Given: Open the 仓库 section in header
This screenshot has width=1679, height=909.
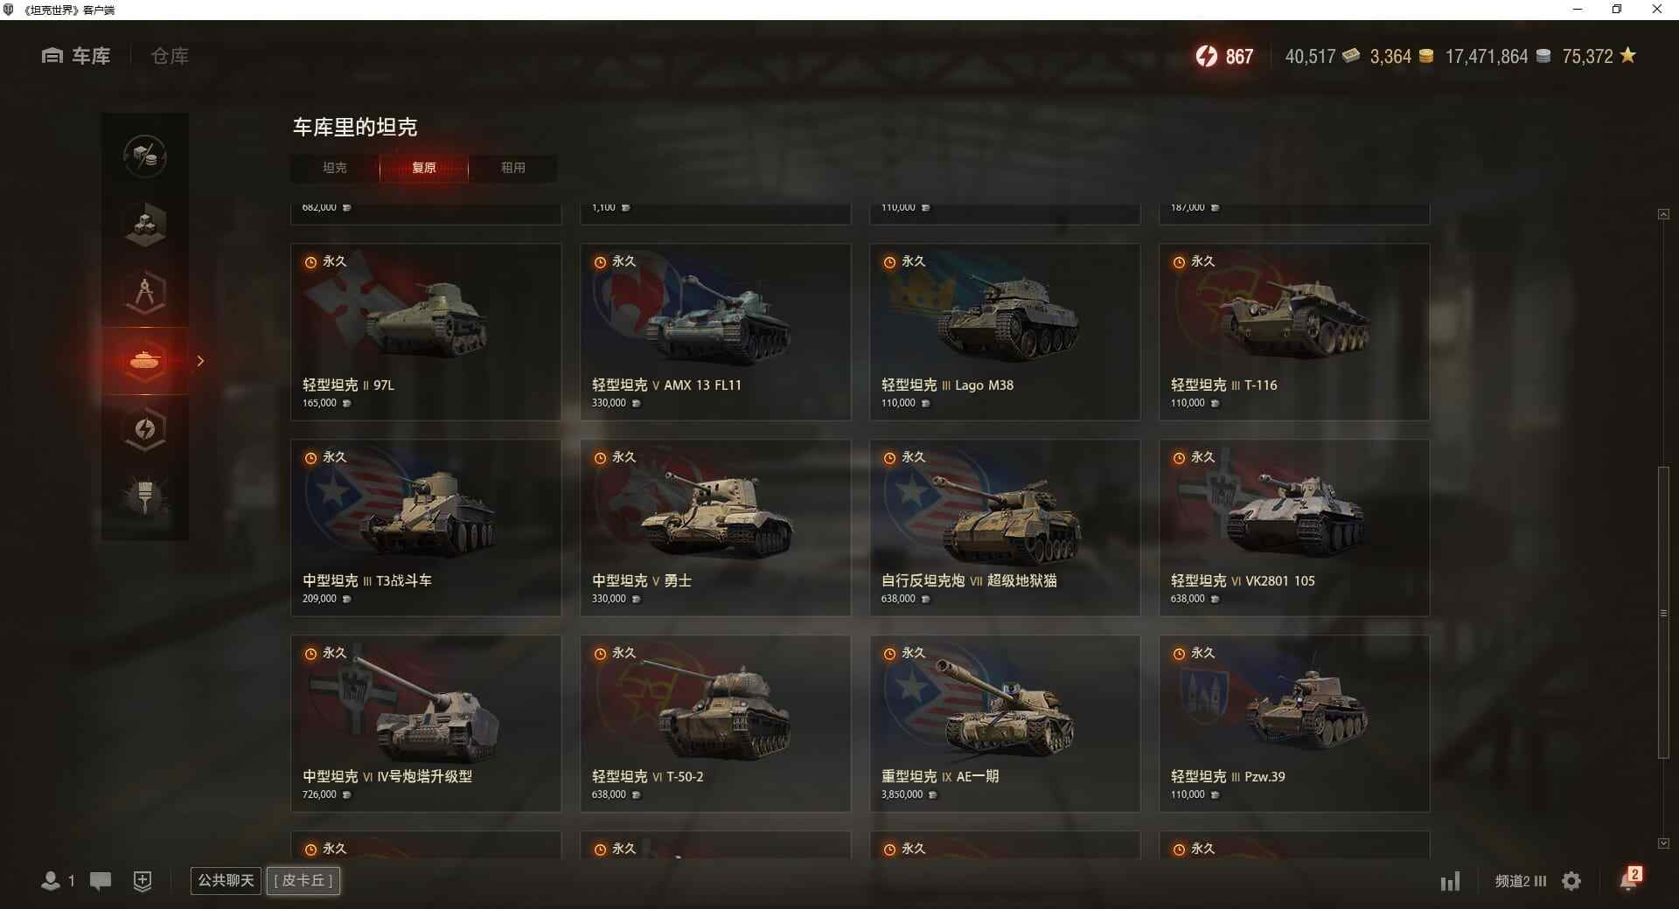Looking at the screenshot, I should click(170, 56).
